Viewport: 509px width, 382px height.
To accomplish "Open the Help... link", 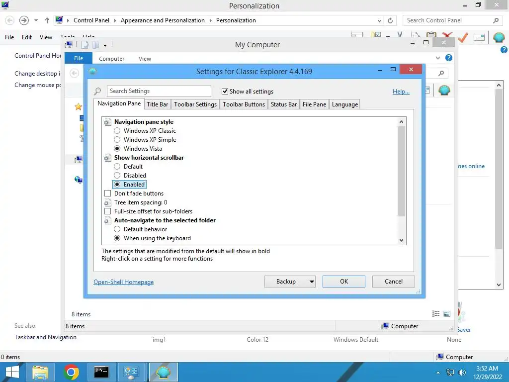I will (401, 92).
